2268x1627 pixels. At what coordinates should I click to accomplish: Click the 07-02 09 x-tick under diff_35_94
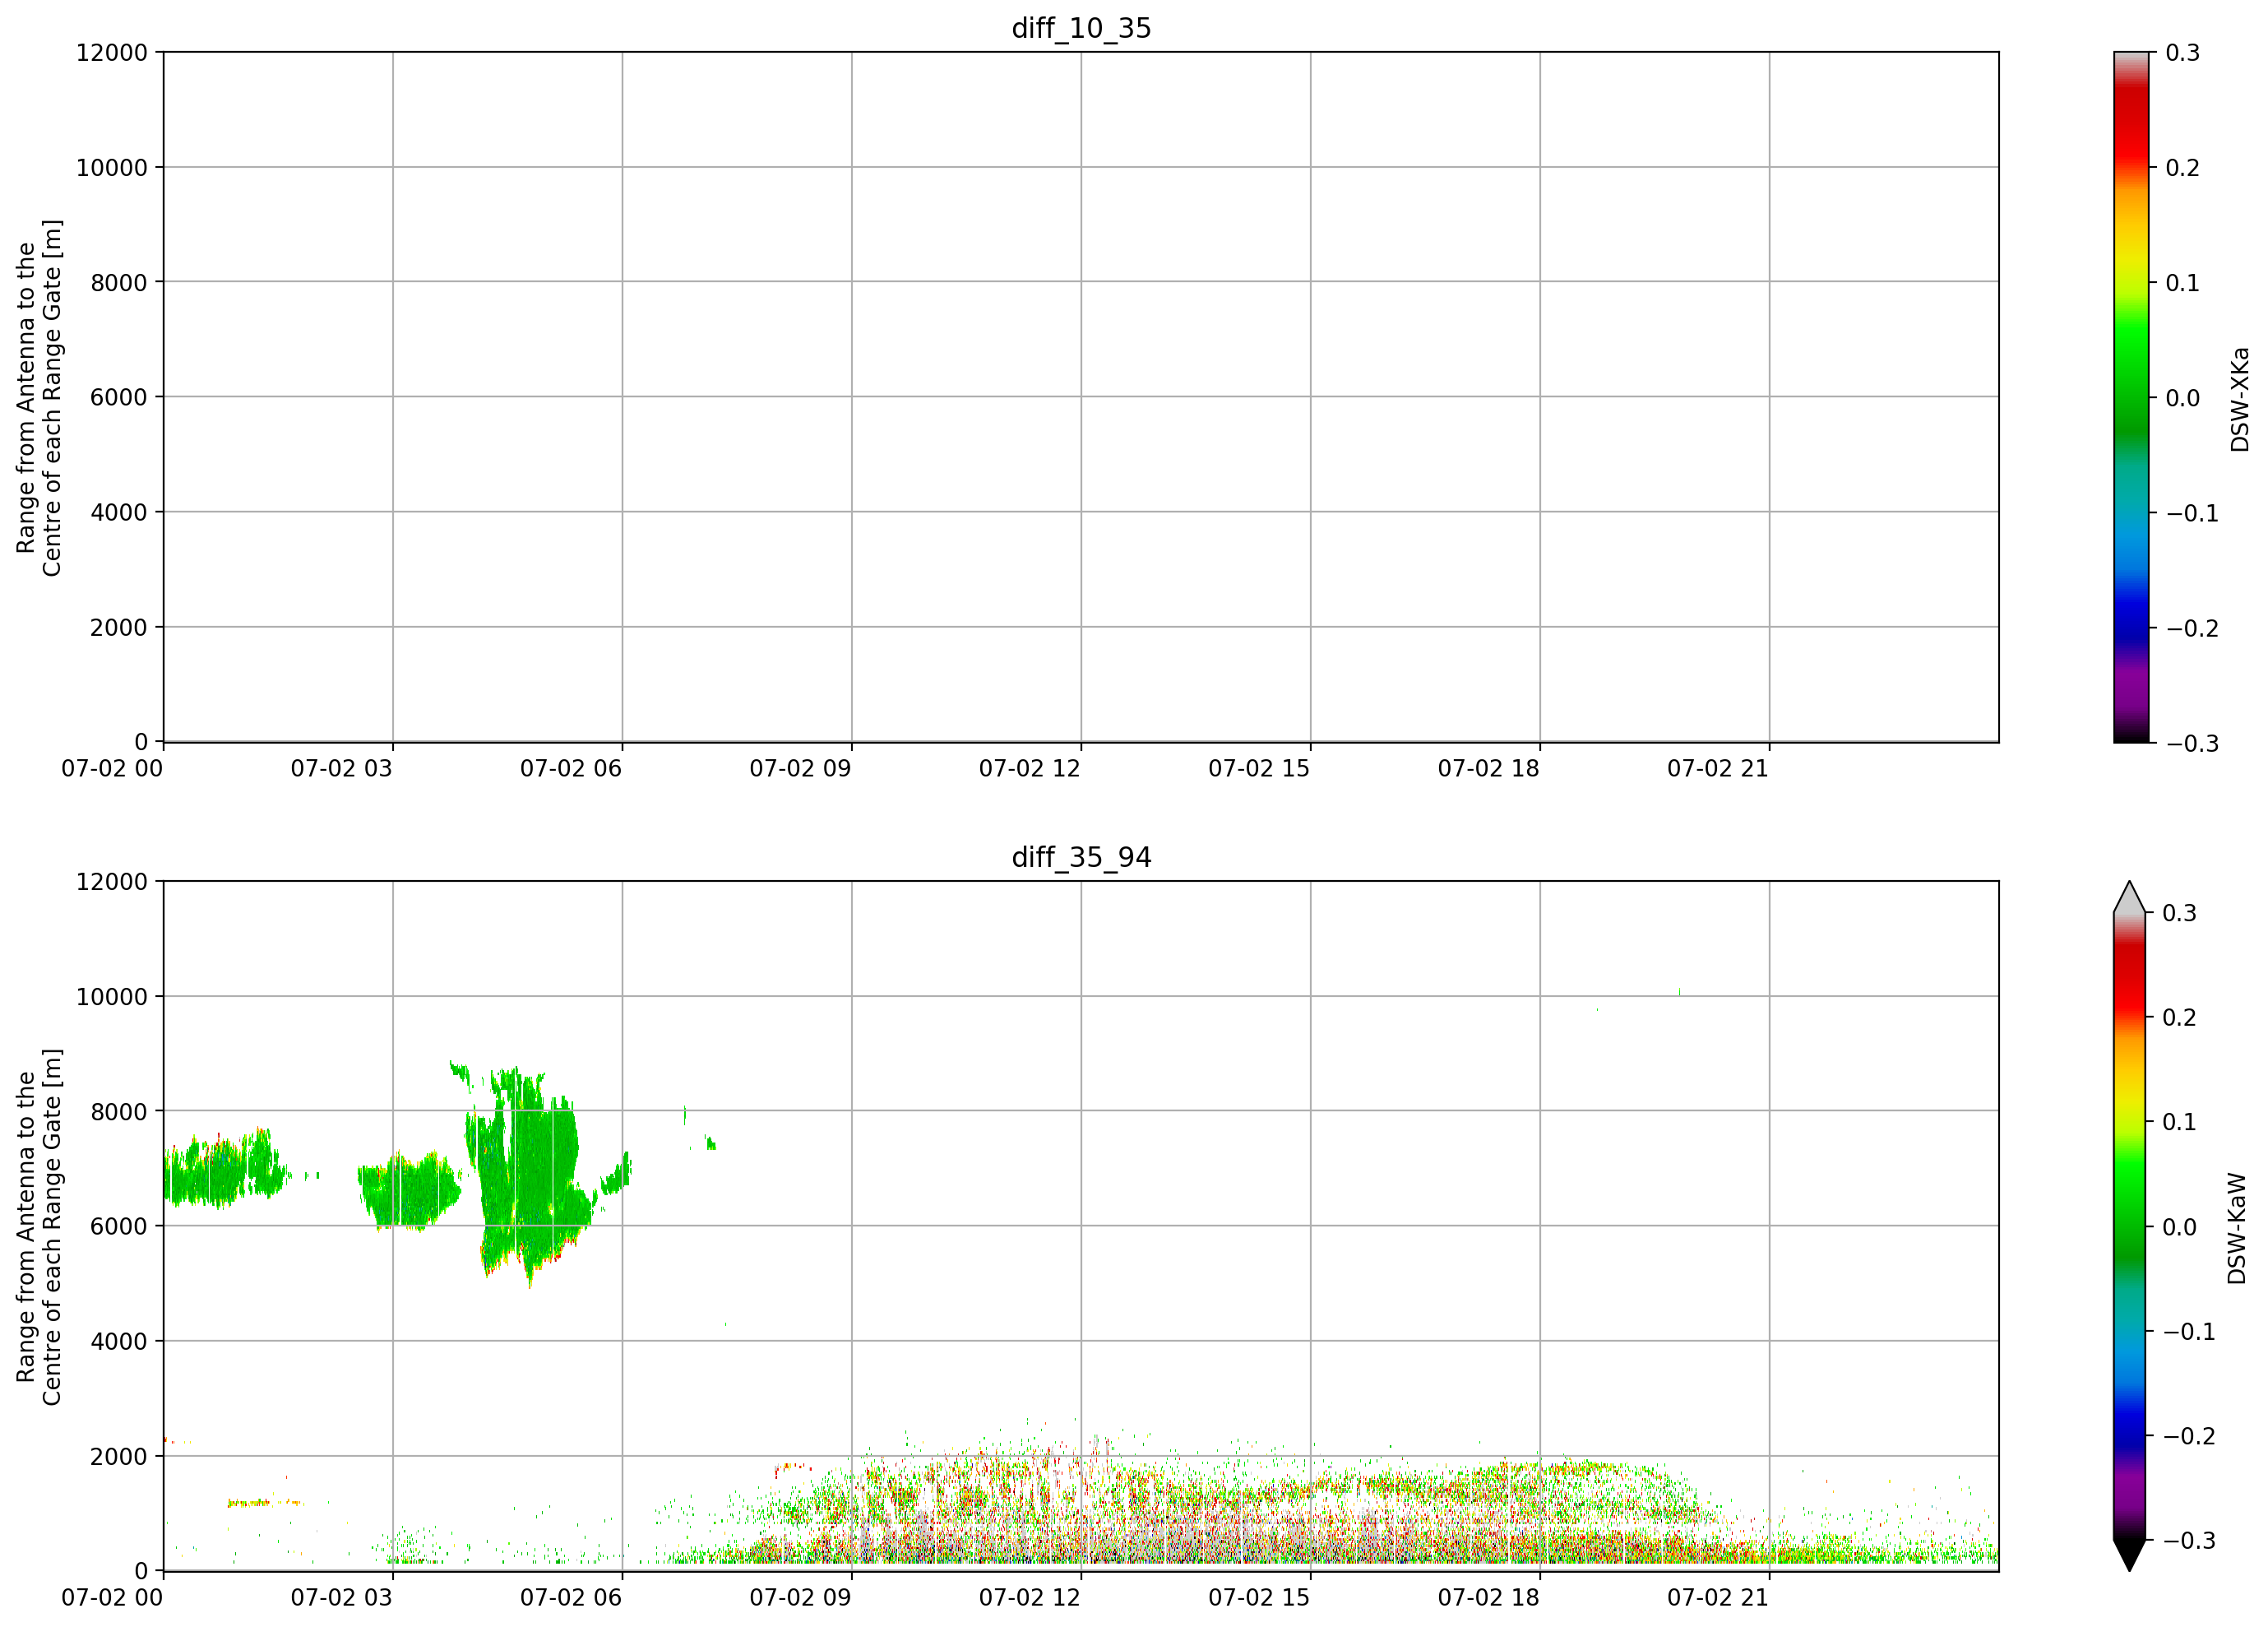coord(800,1597)
